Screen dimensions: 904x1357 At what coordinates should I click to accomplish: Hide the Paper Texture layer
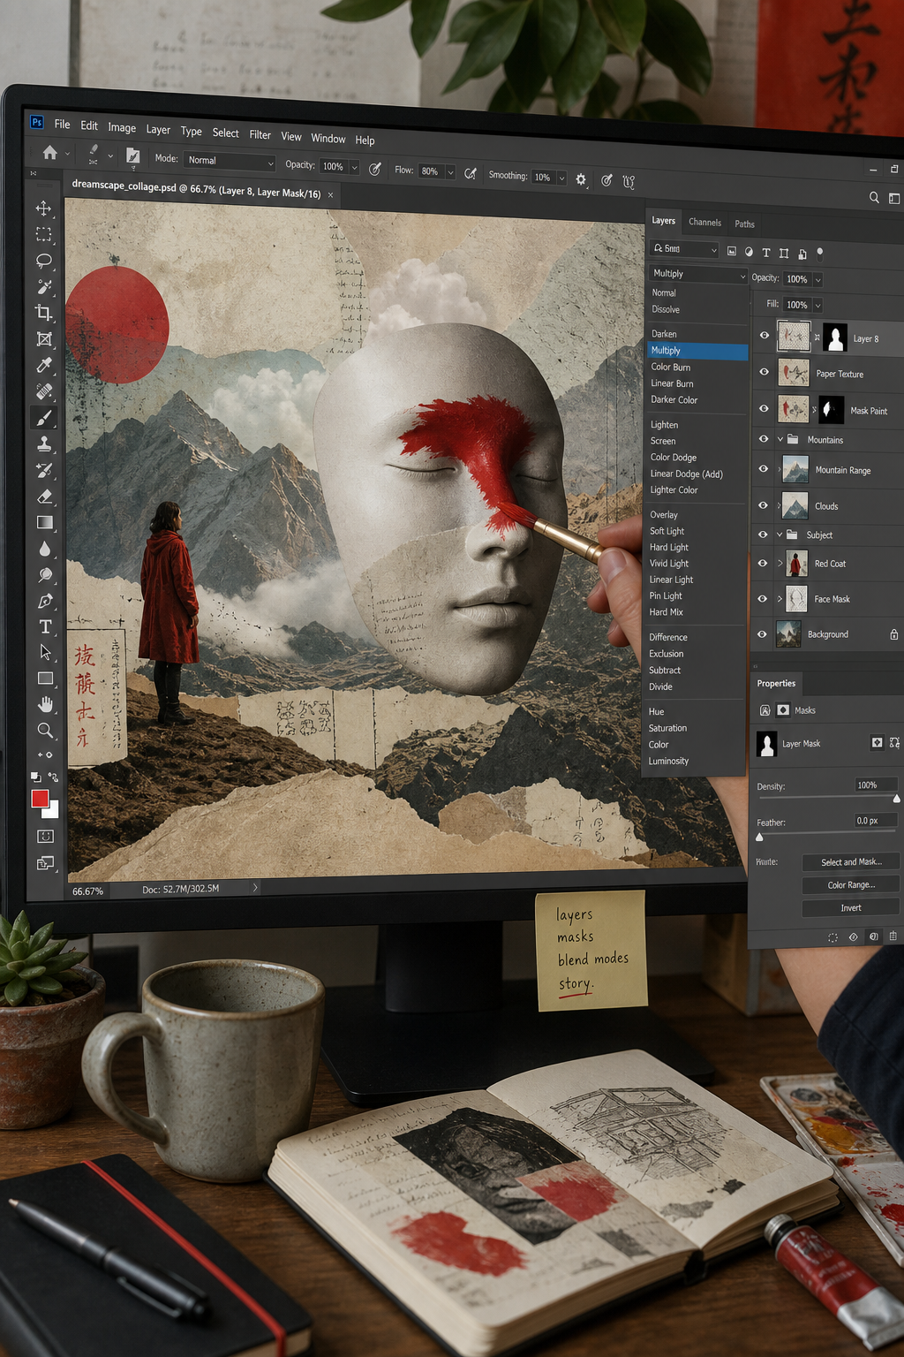(765, 372)
